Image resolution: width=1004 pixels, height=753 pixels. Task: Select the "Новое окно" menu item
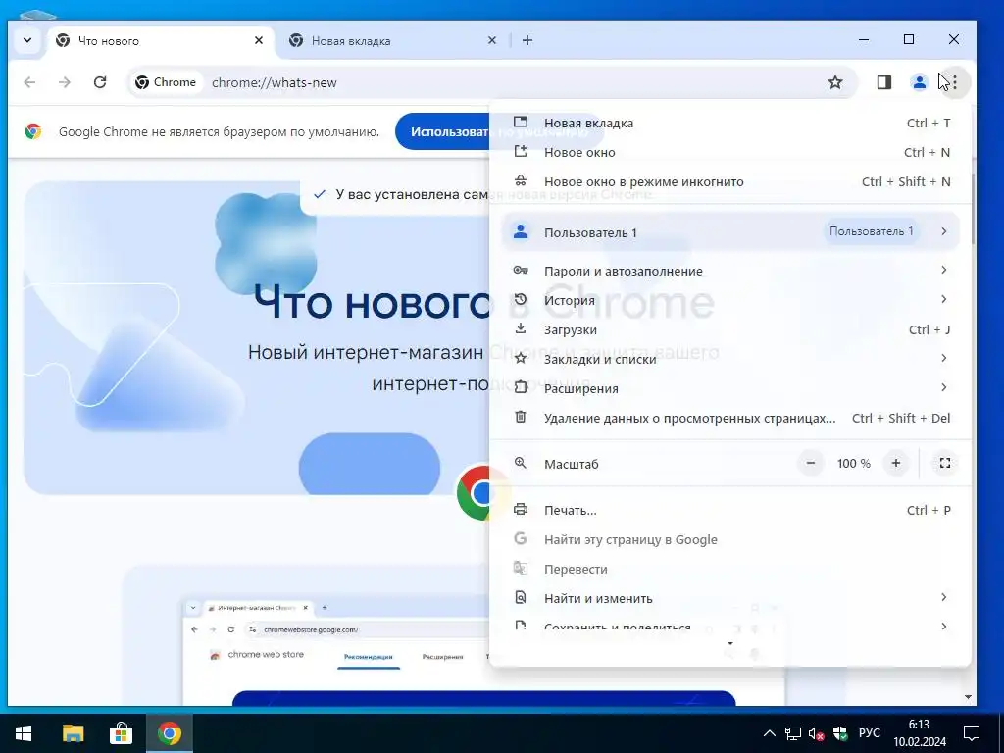coord(730,152)
